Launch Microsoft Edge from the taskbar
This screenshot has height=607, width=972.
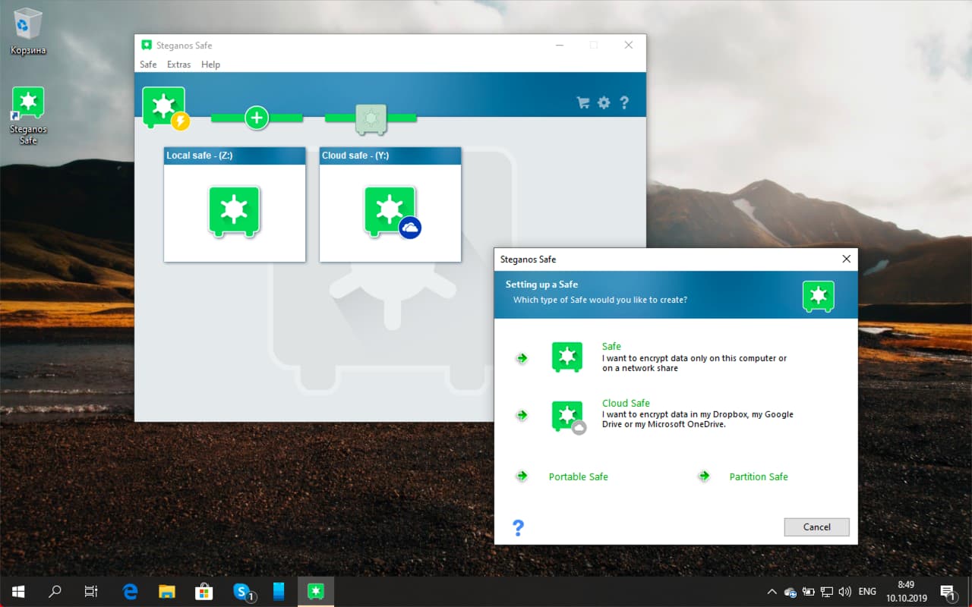pyautogui.click(x=131, y=591)
